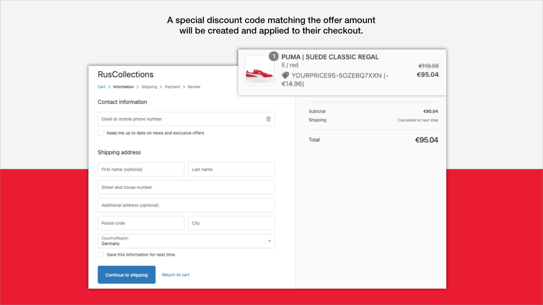
Task: Expand the Germany country selector arrow
Action: click(x=269, y=241)
